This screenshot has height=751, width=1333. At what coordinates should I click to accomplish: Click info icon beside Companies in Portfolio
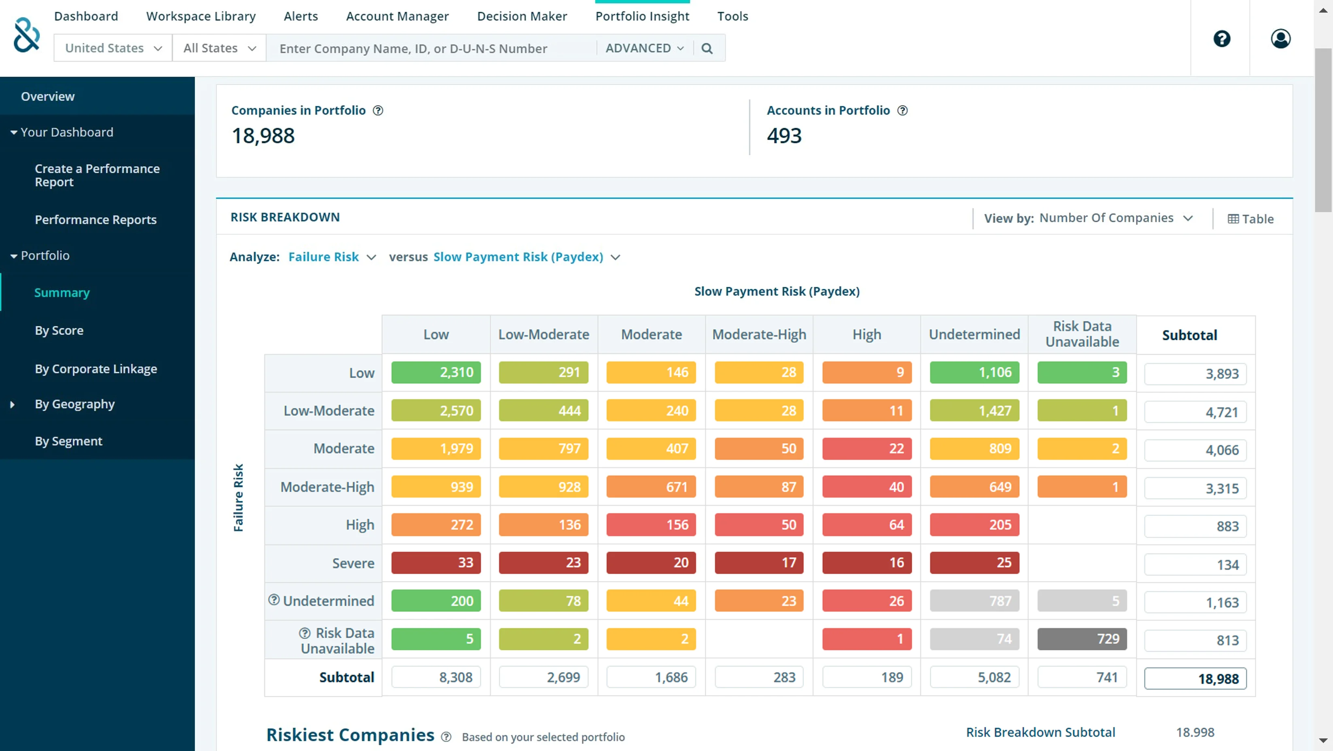(378, 111)
